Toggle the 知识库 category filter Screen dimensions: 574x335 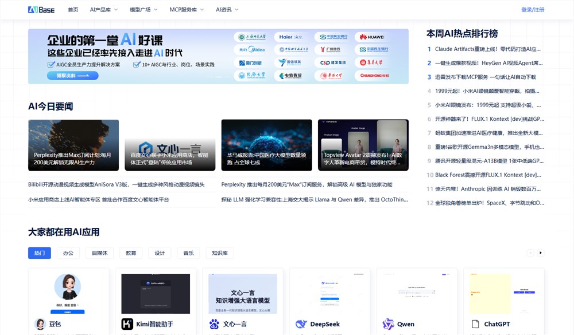219,253
